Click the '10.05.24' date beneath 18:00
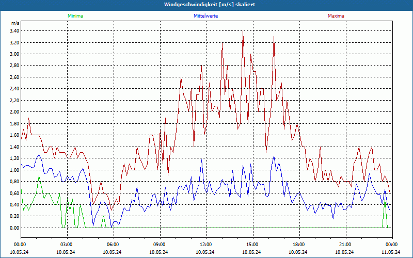Screen dimensions: 413x258 pos(298,252)
